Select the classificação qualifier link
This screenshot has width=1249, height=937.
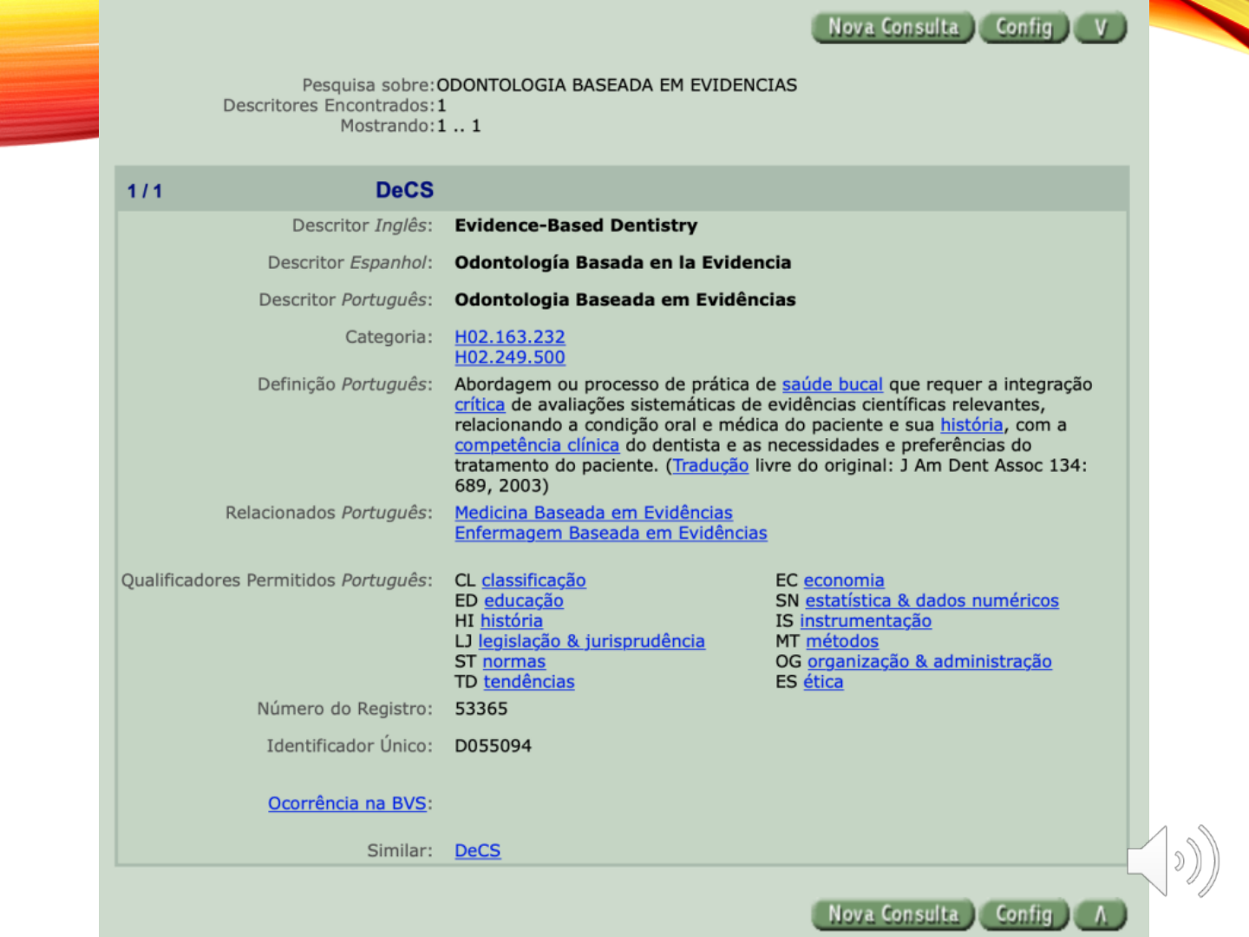coord(534,580)
